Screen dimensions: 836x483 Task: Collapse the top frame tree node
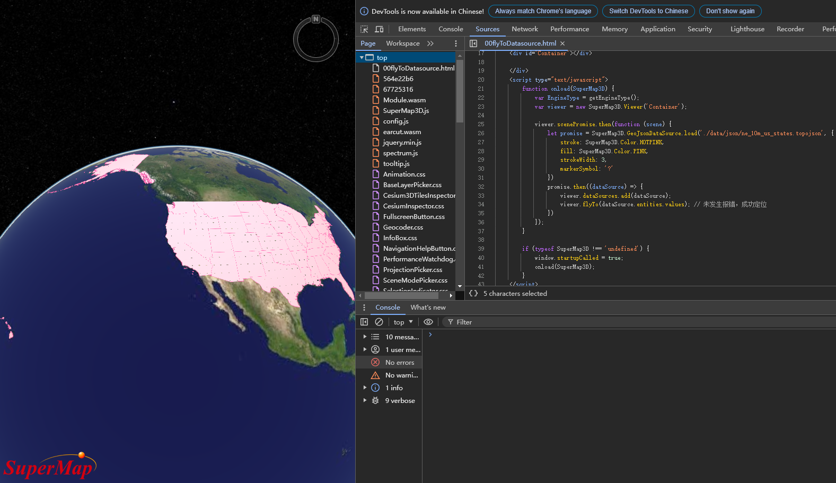click(x=362, y=58)
